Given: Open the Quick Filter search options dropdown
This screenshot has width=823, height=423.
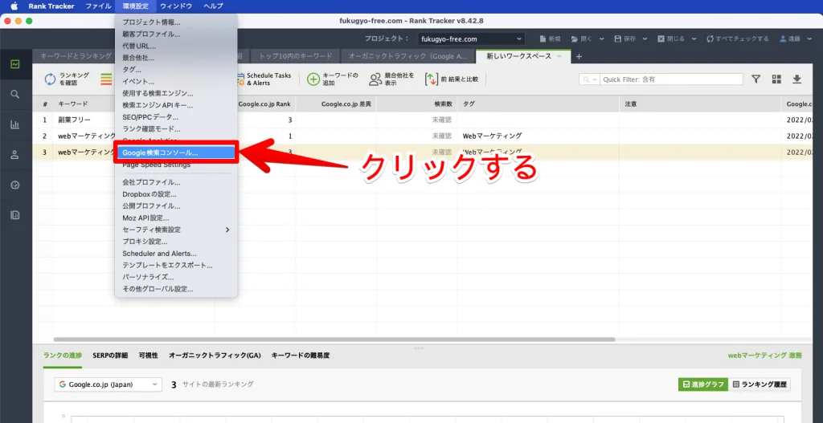Looking at the screenshot, I should pyautogui.click(x=589, y=79).
